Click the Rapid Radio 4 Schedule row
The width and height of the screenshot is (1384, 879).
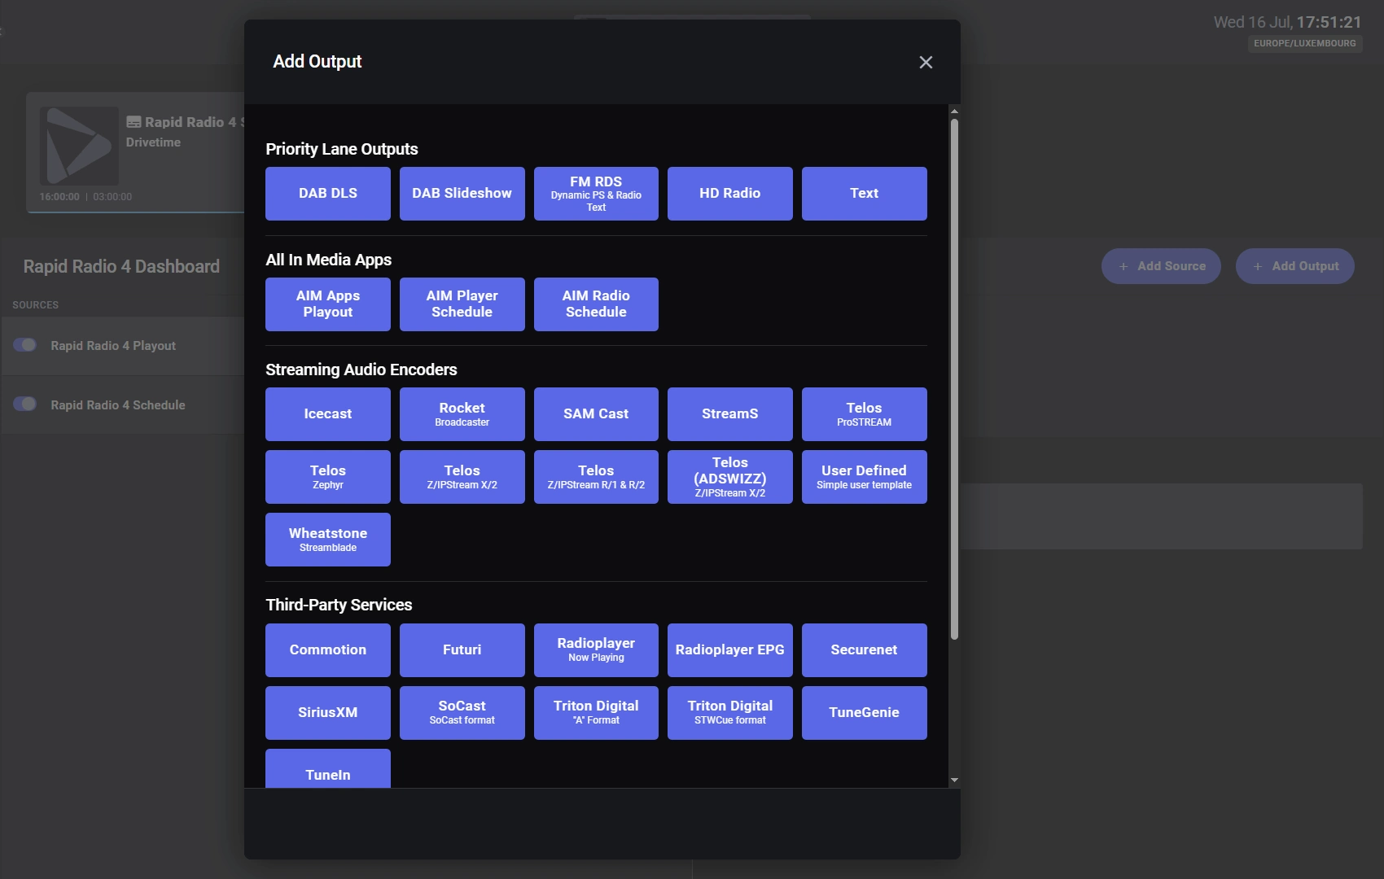tap(123, 405)
